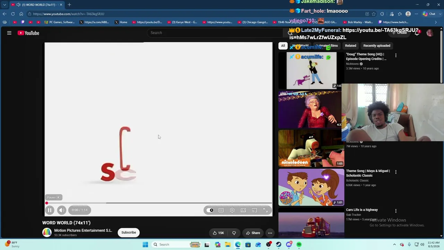
Task: Open the YouTube guide hamburger menu
Action: coord(9,33)
